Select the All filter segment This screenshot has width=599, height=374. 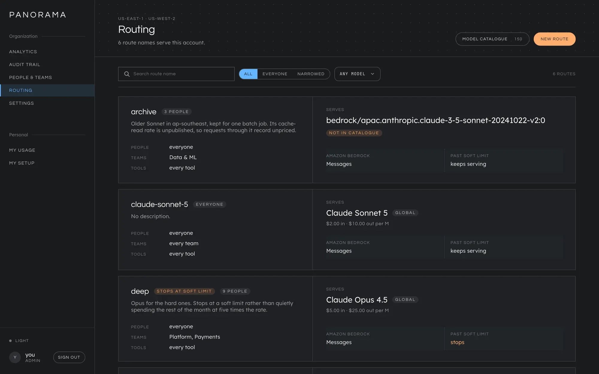[x=248, y=74]
